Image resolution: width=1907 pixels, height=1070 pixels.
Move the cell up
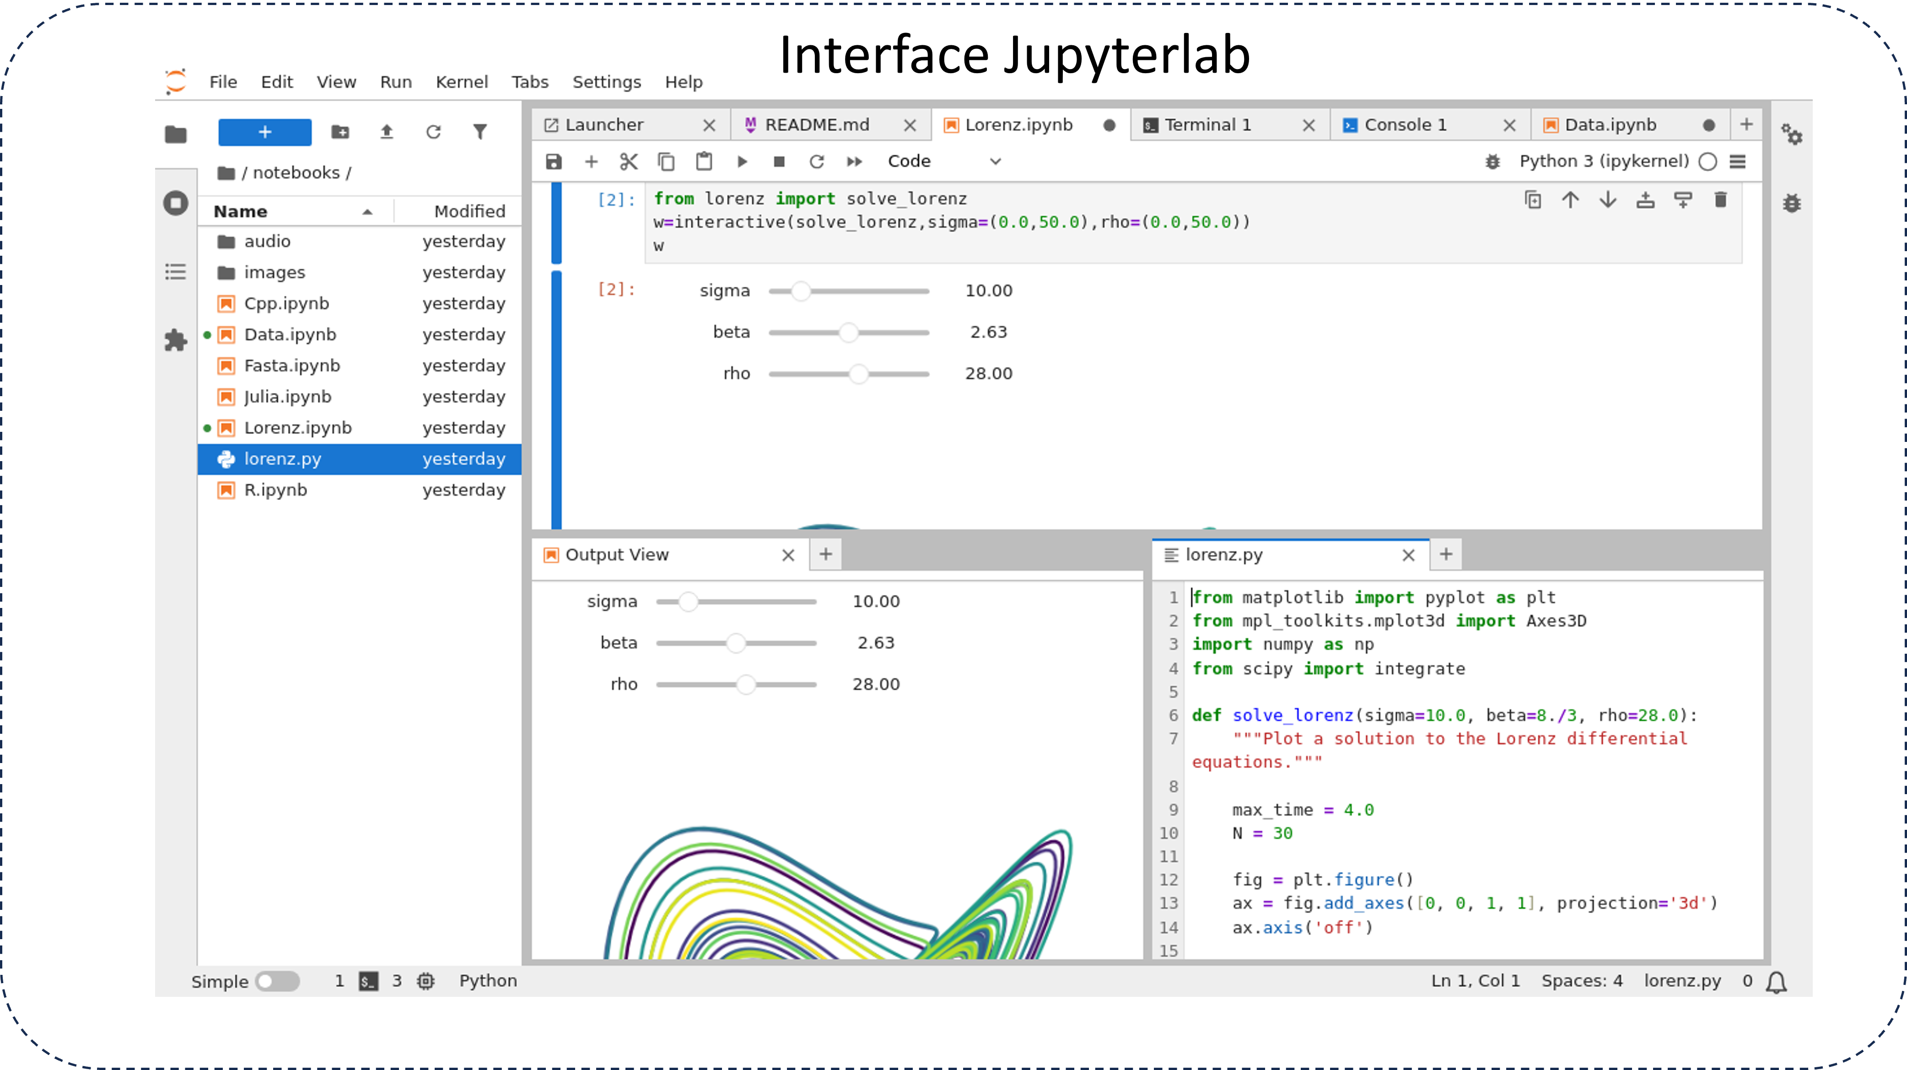click(x=1570, y=200)
